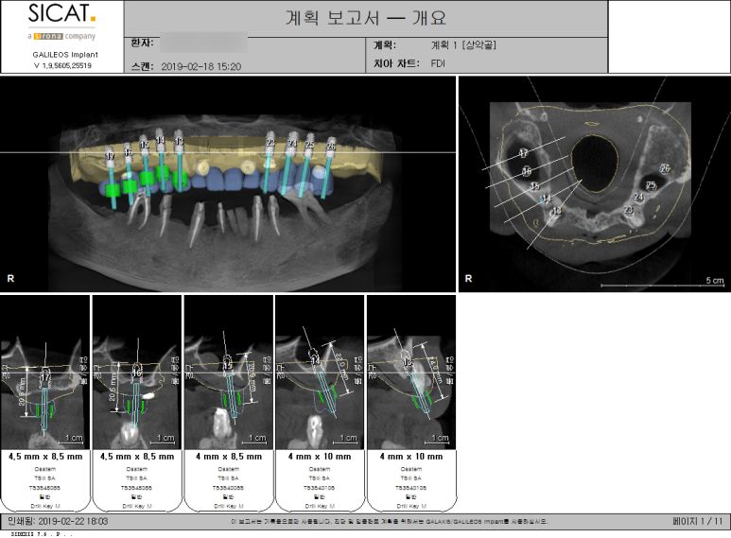Click 'Osstem' manufacturer under implant 17 card
731x538 pixels.
point(45,469)
